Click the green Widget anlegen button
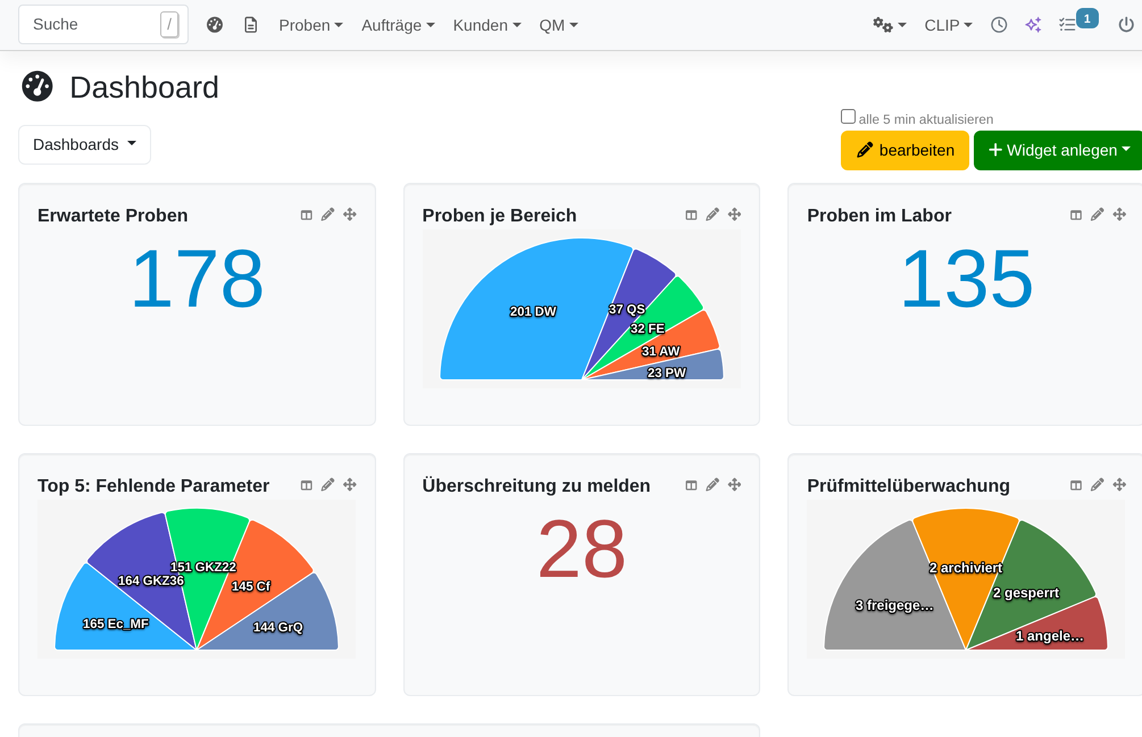 [x=1058, y=150]
